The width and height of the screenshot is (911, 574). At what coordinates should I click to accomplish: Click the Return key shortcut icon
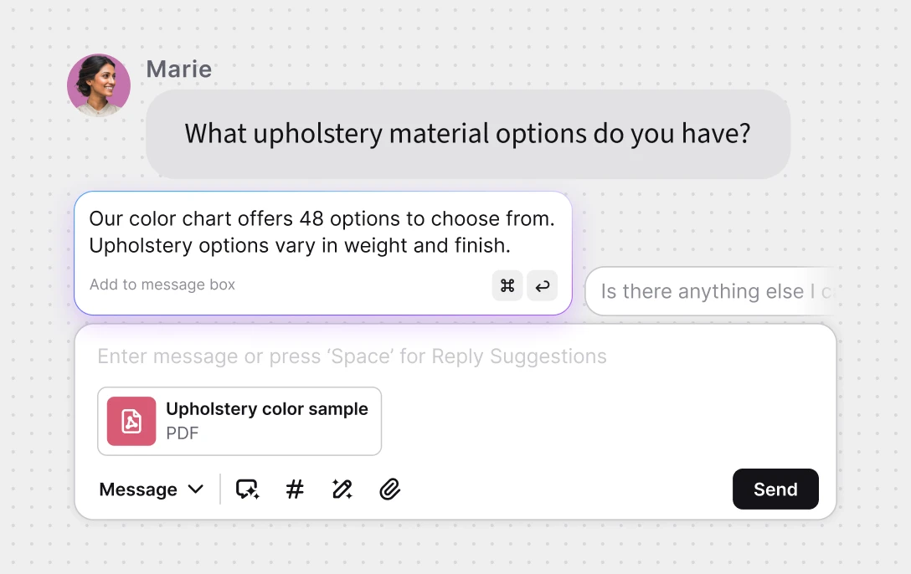pyautogui.click(x=542, y=285)
